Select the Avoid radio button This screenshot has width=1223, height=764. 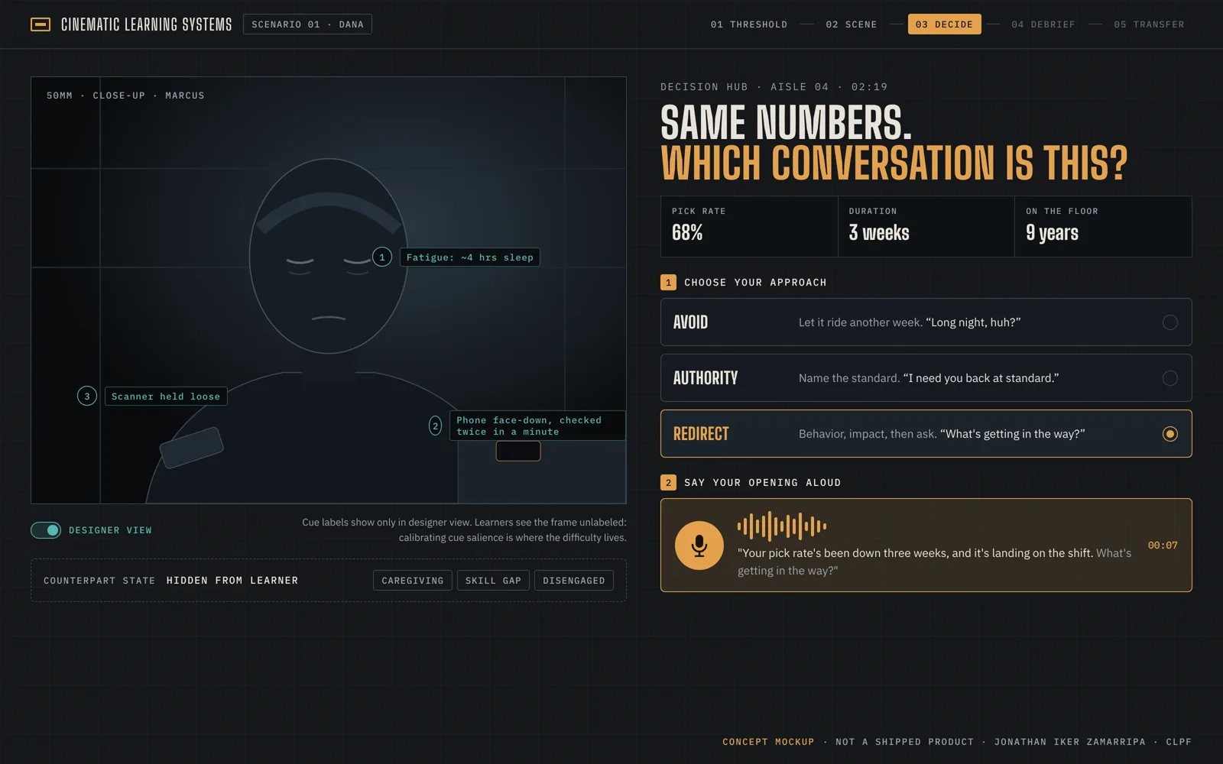pos(1169,322)
